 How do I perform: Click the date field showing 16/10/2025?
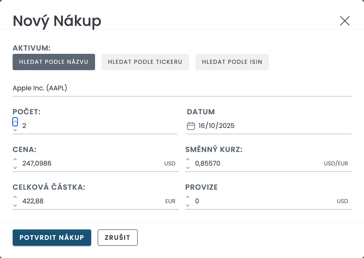point(253,126)
